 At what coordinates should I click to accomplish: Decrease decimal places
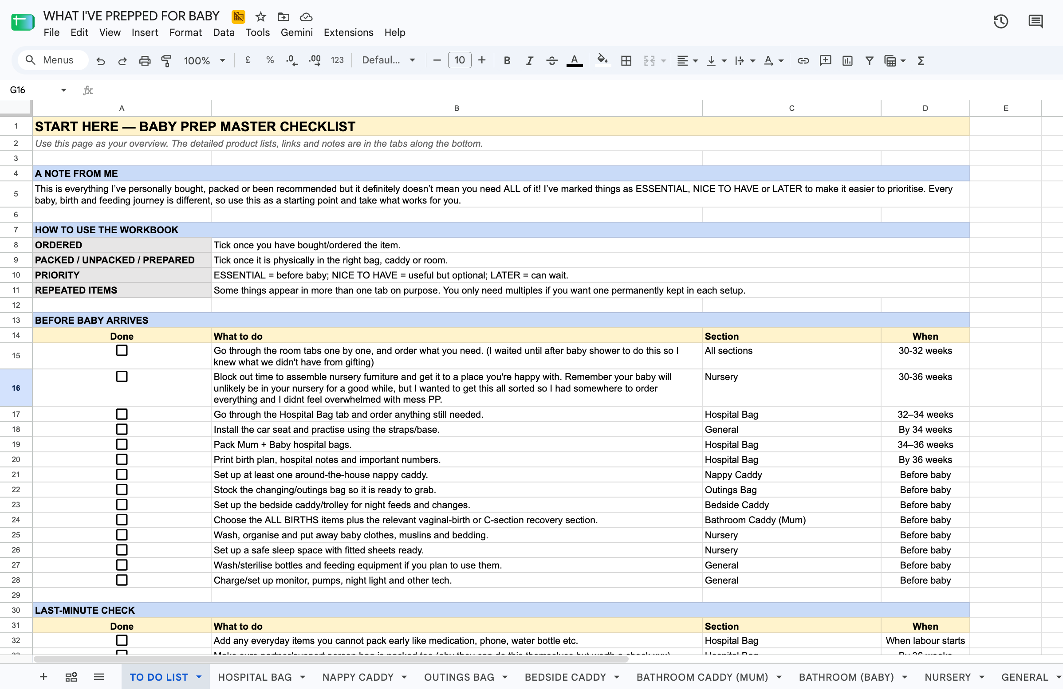[x=291, y=61]
